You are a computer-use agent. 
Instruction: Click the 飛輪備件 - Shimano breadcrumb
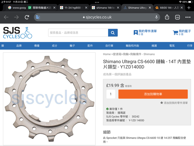coord(142,54)
